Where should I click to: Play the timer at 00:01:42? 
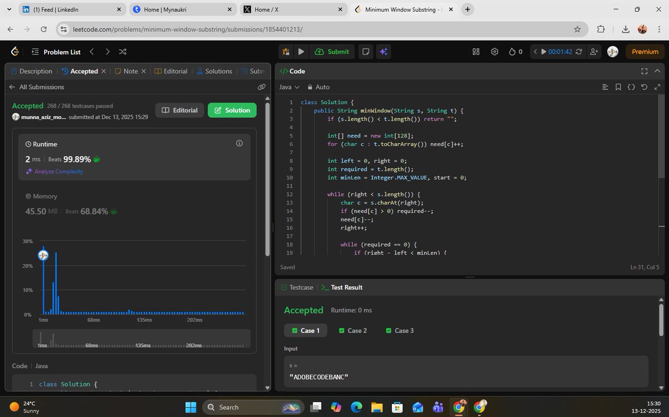pos(544,51)
